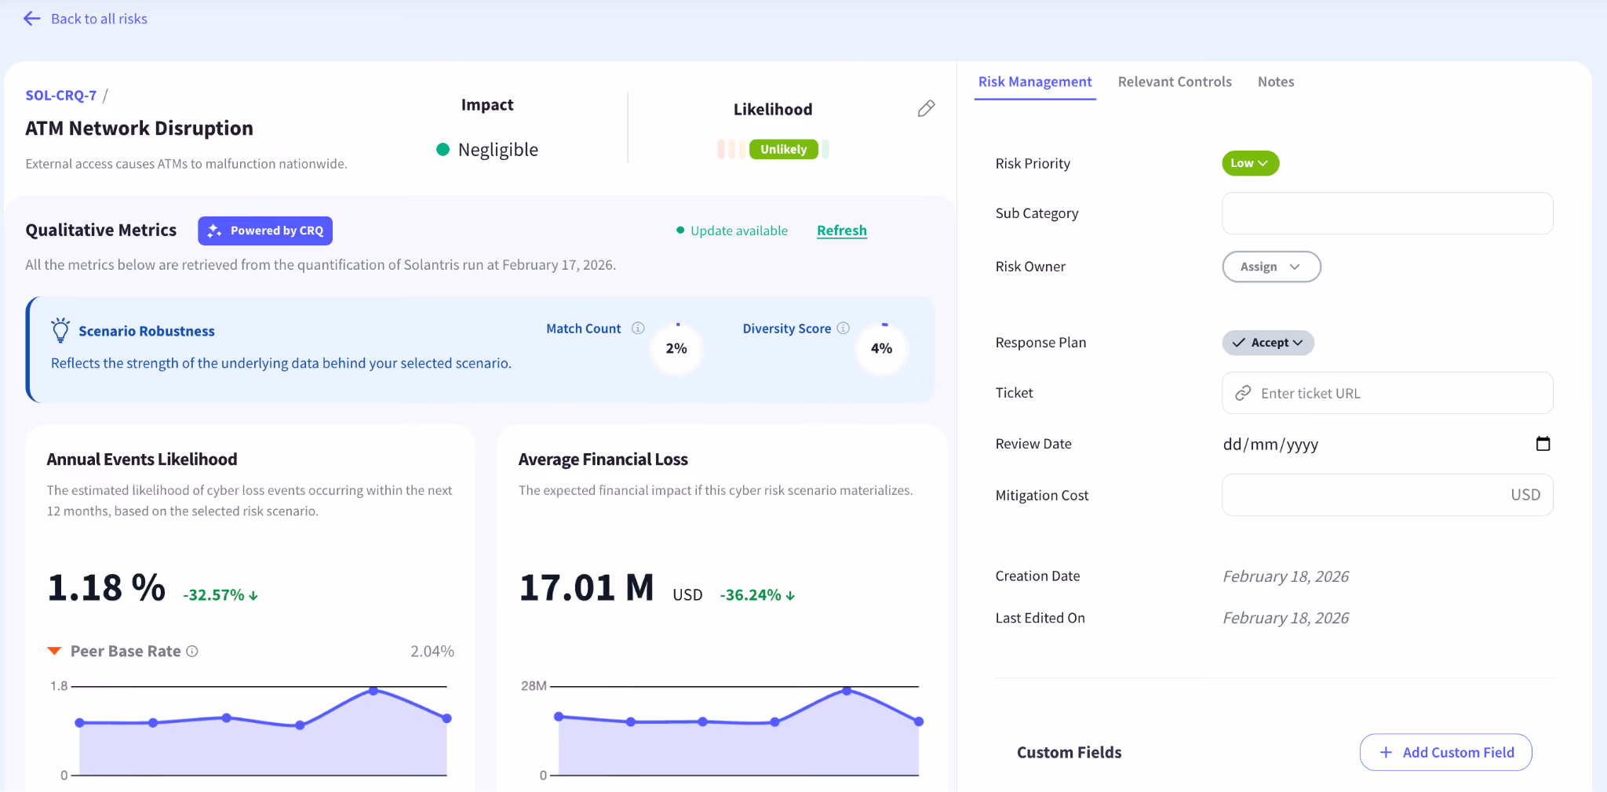1607x792 pixels.
Task: Click the Match Count info icon
Action: point(638,328)
